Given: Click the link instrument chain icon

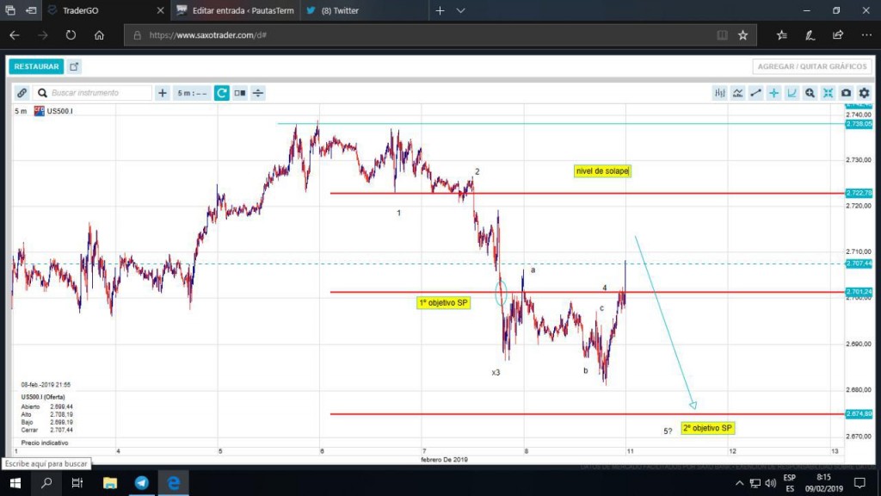Looking at the screenshot, I should pos(22,93).
